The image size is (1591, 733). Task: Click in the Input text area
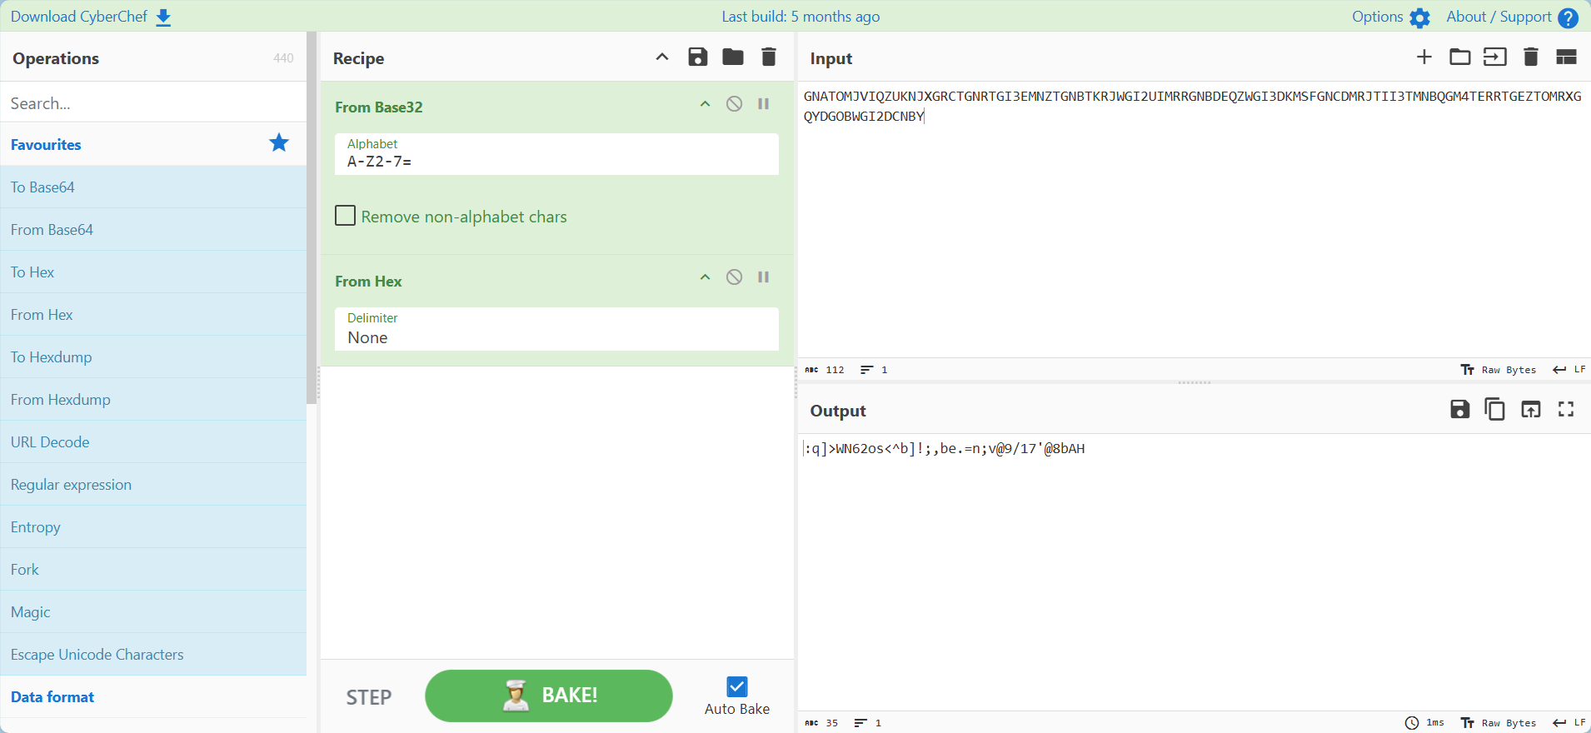pos(1194,221)
